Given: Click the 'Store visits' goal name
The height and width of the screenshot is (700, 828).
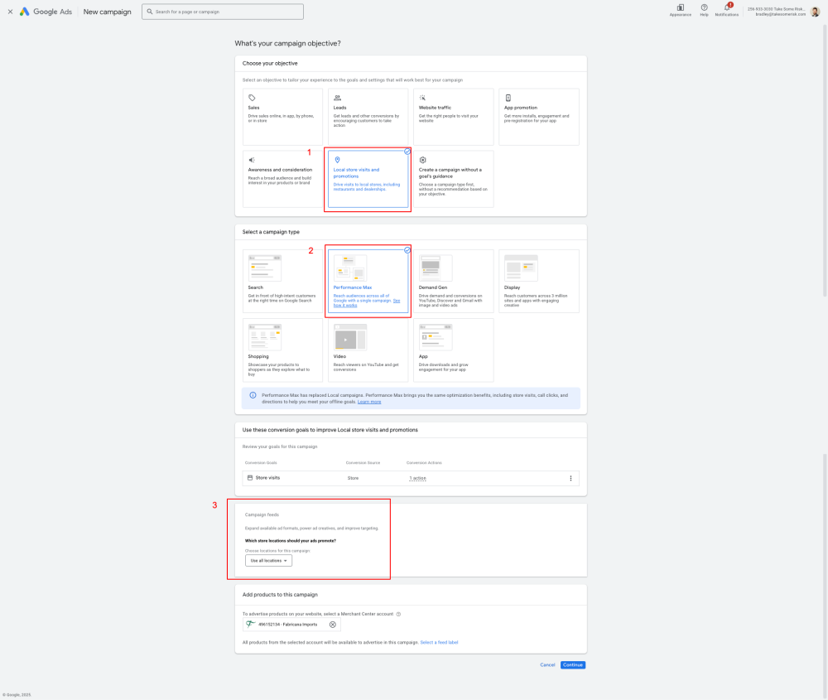Looking at the screenshot, I should coord(267,478).
